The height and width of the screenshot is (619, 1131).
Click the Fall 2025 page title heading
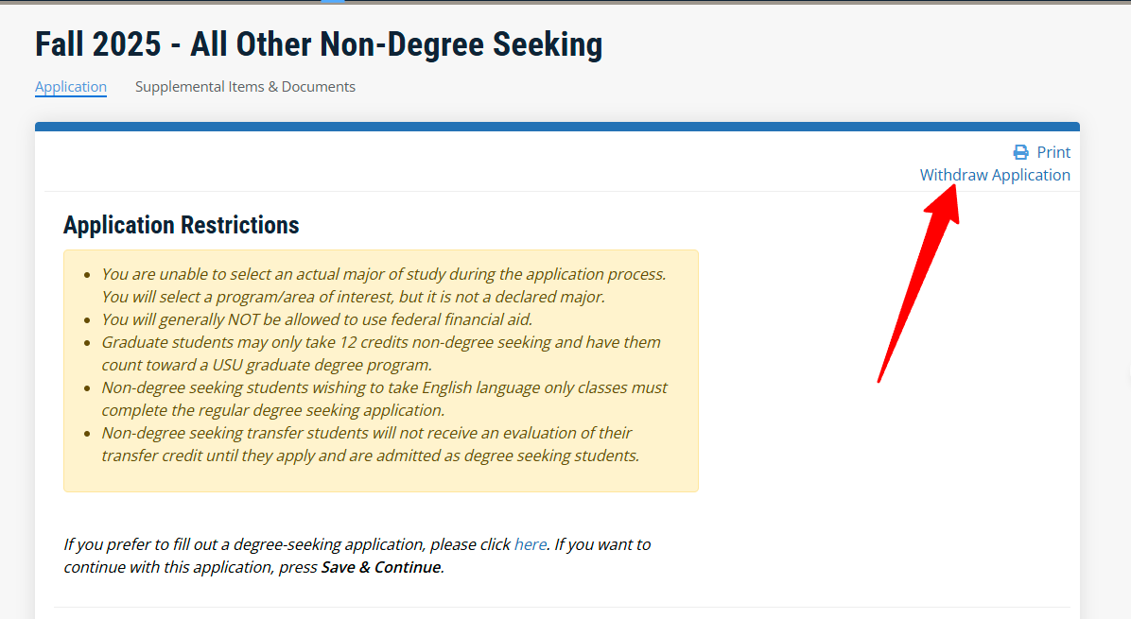(319, 44)
